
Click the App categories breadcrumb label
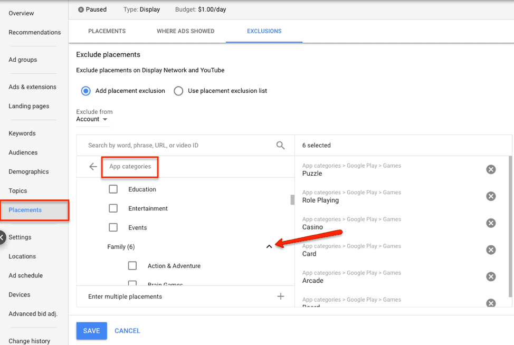click(130, 167)
